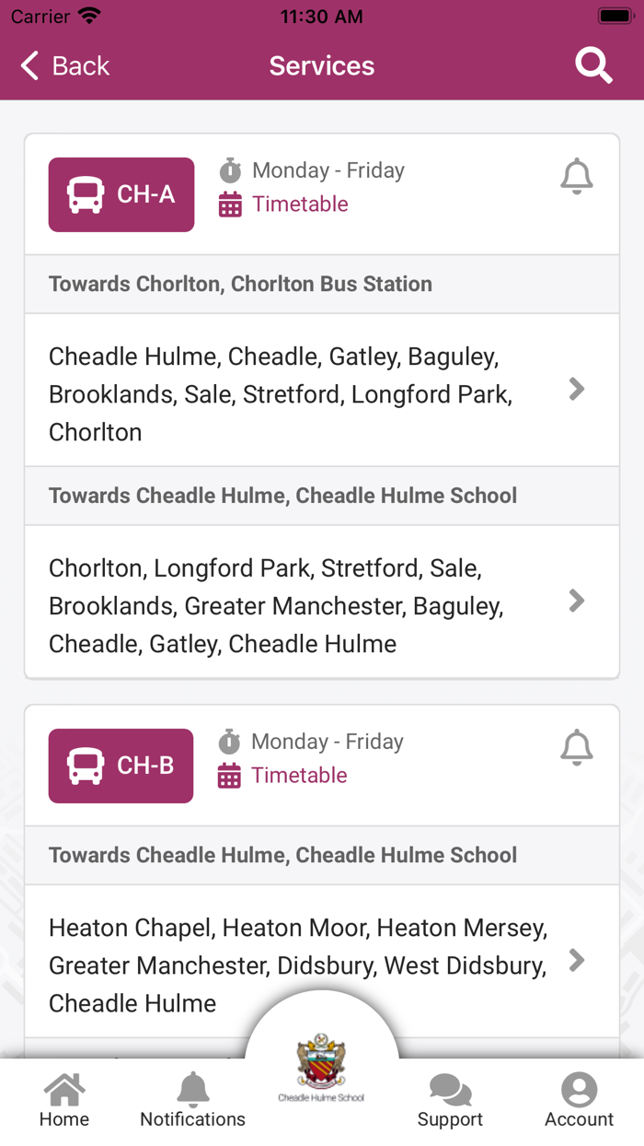Toggle the notification bell for CH-A
Viewport: 644px width, 1146px height.
coord(577,176)
